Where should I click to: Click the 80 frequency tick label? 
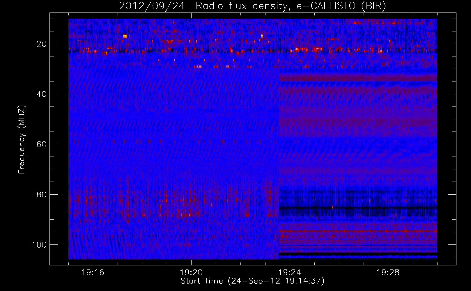coord(42,194)
